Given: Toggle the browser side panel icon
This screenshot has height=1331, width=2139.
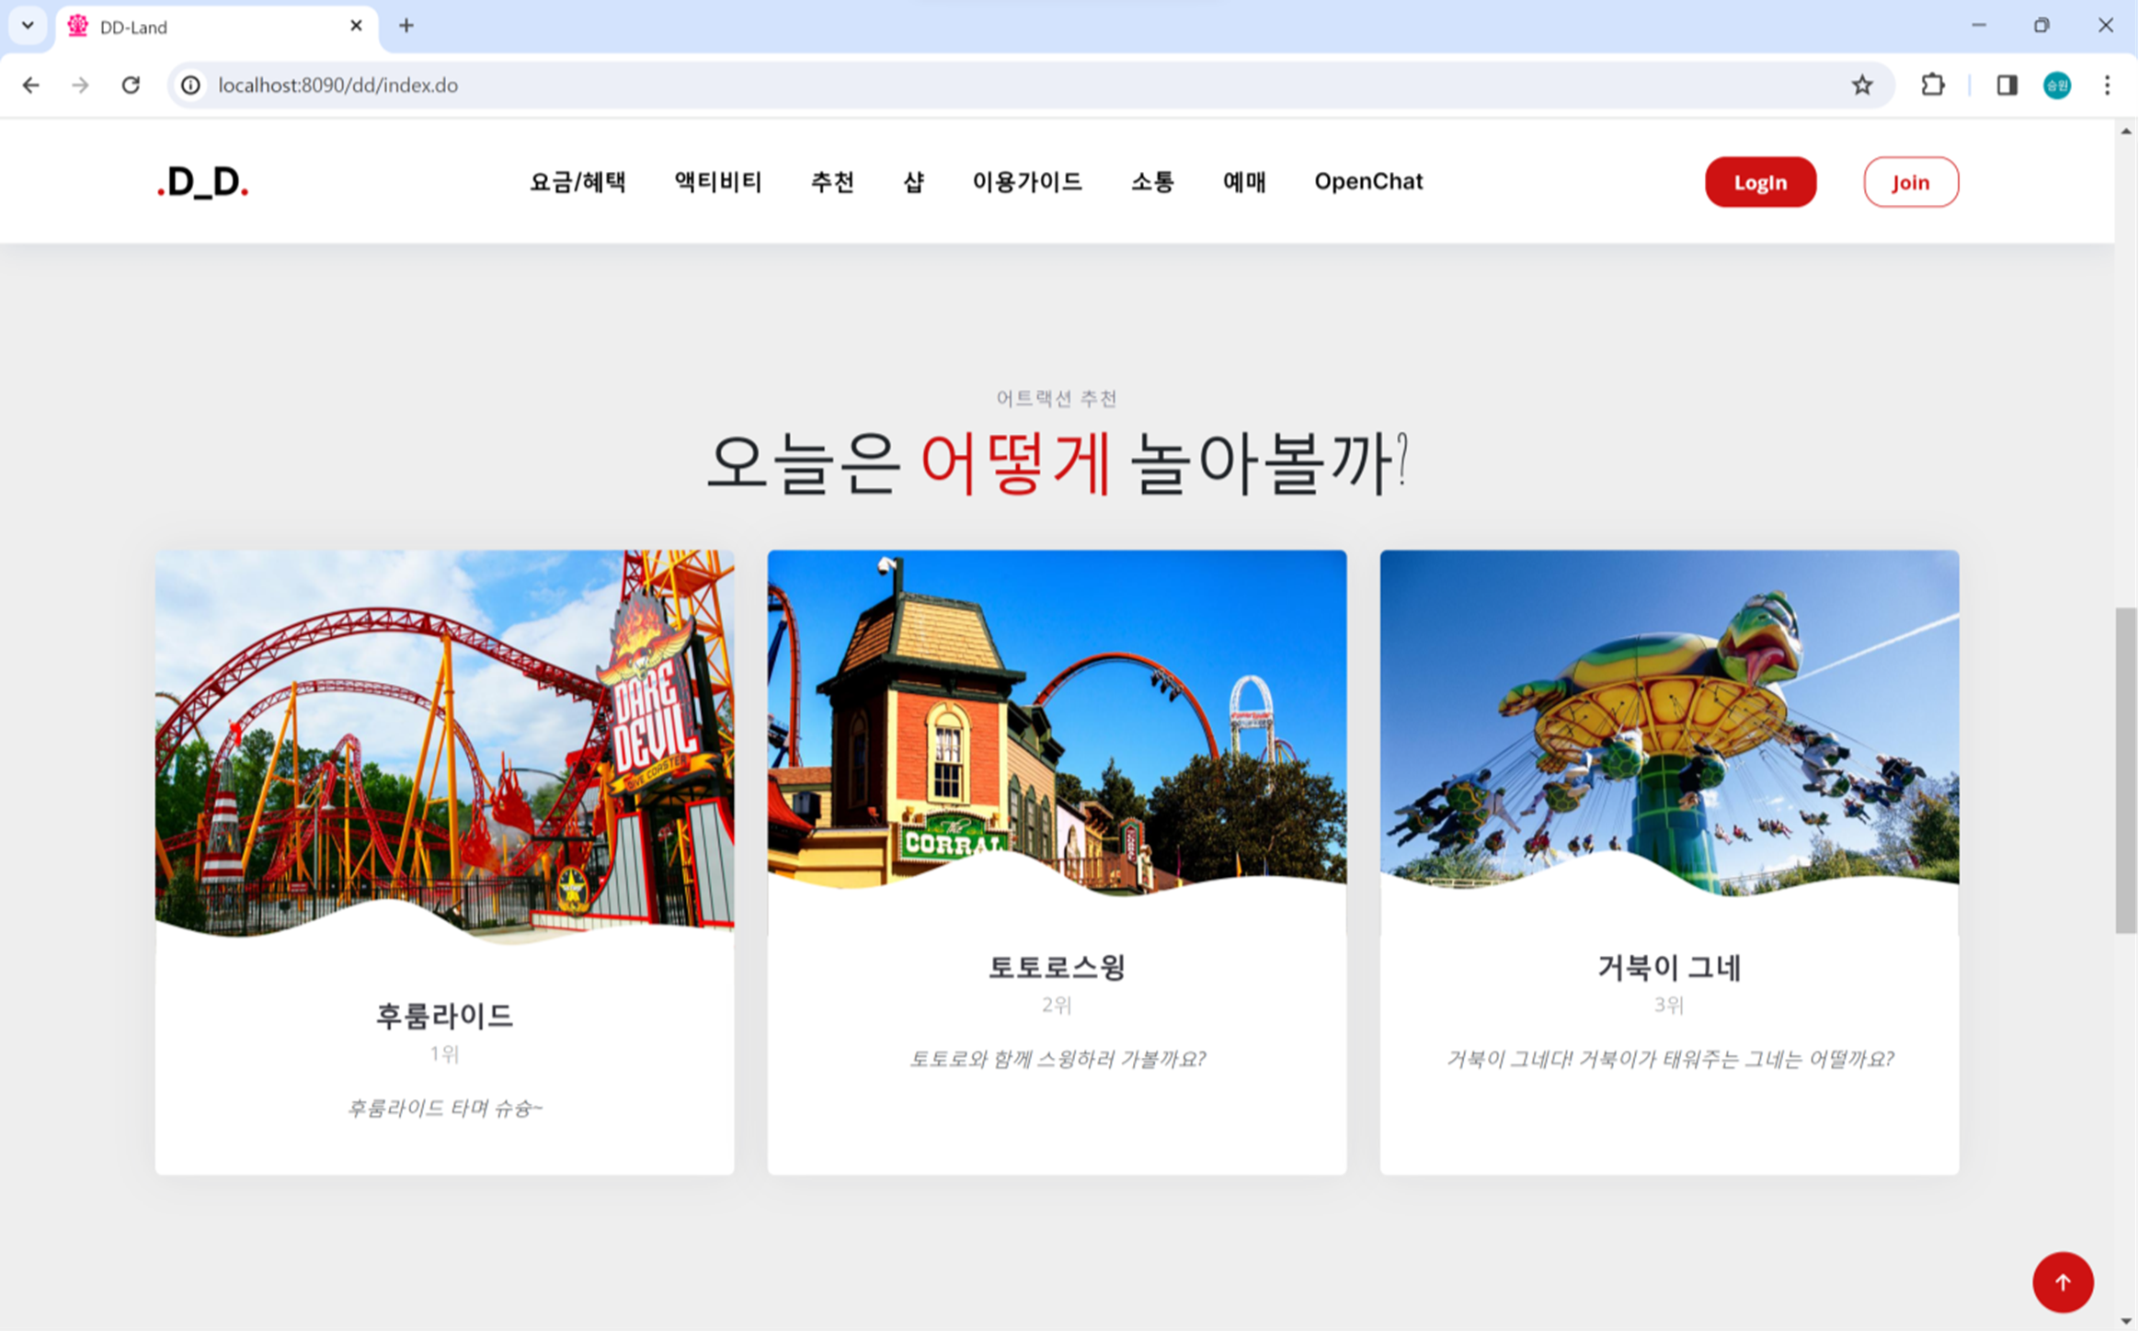Looking at the screenshot, I should [2007, 85].
